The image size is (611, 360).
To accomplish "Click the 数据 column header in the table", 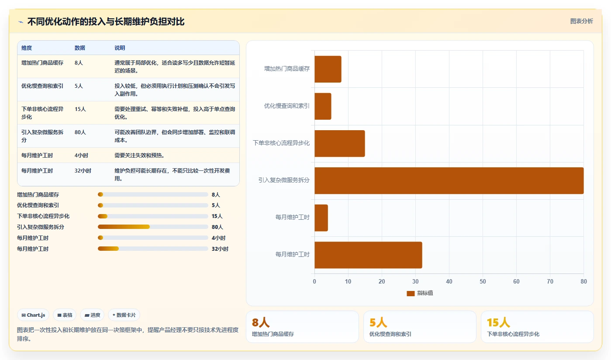I will pos(80,48).
